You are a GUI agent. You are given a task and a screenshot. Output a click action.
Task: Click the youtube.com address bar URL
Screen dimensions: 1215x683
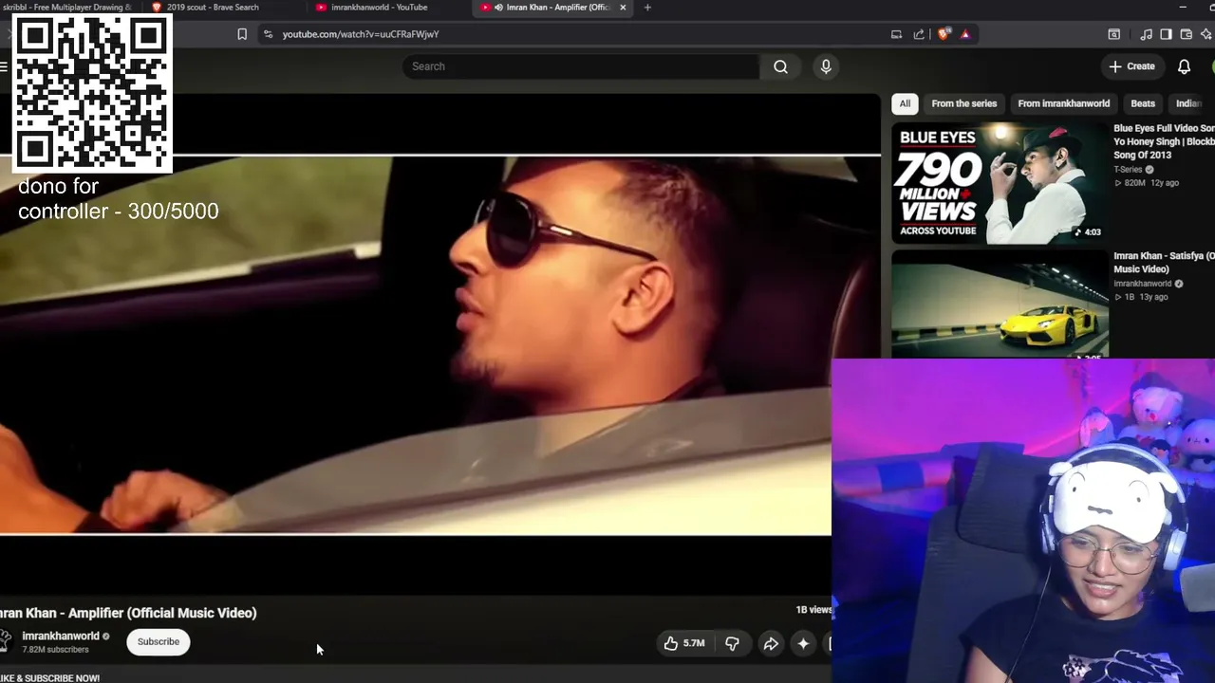361,34
